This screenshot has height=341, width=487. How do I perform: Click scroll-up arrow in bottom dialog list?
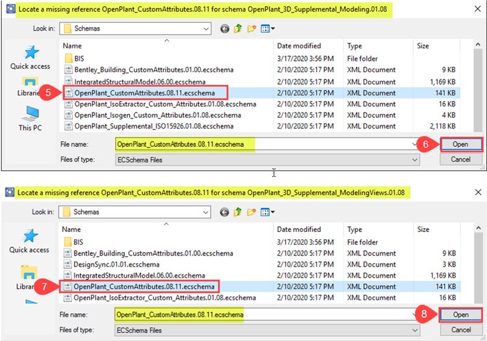pos(478,228)
